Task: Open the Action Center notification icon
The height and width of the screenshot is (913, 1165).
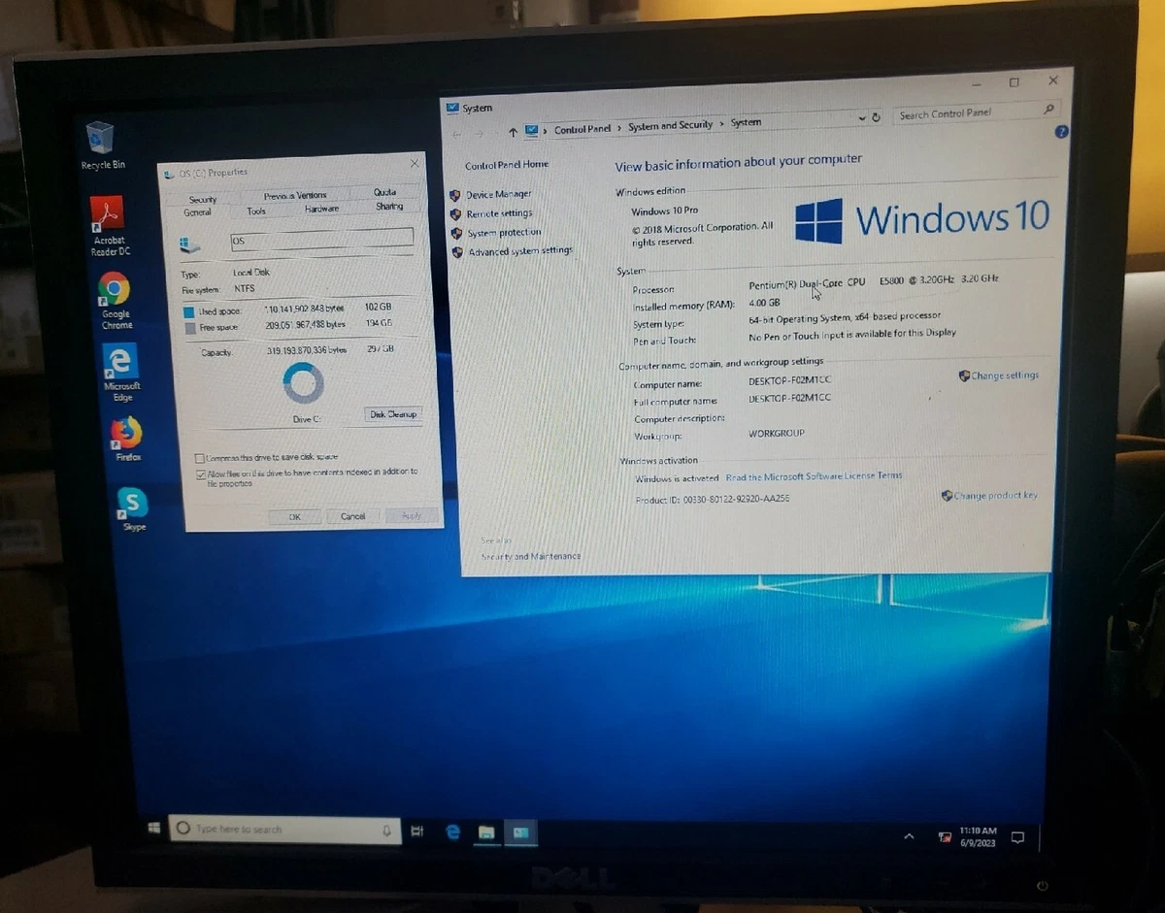Action: pos(1017,837)
